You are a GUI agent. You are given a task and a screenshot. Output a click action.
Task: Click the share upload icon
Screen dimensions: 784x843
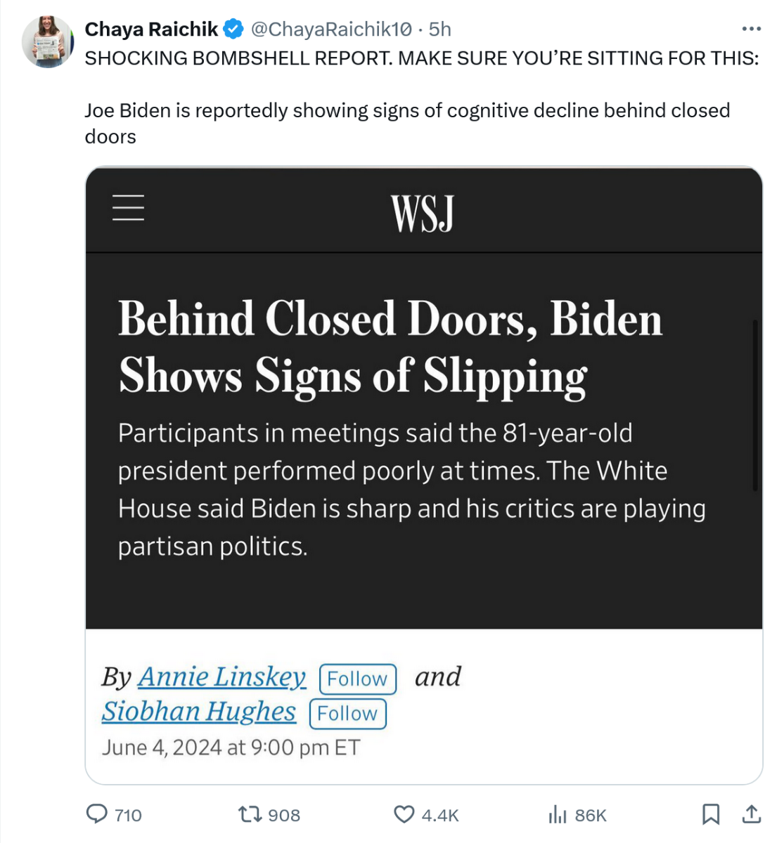coord(752,814)
